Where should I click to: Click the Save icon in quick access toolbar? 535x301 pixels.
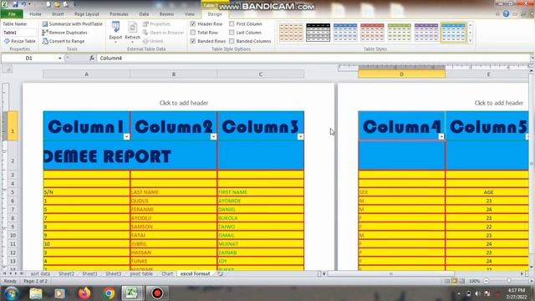point(15,4)
